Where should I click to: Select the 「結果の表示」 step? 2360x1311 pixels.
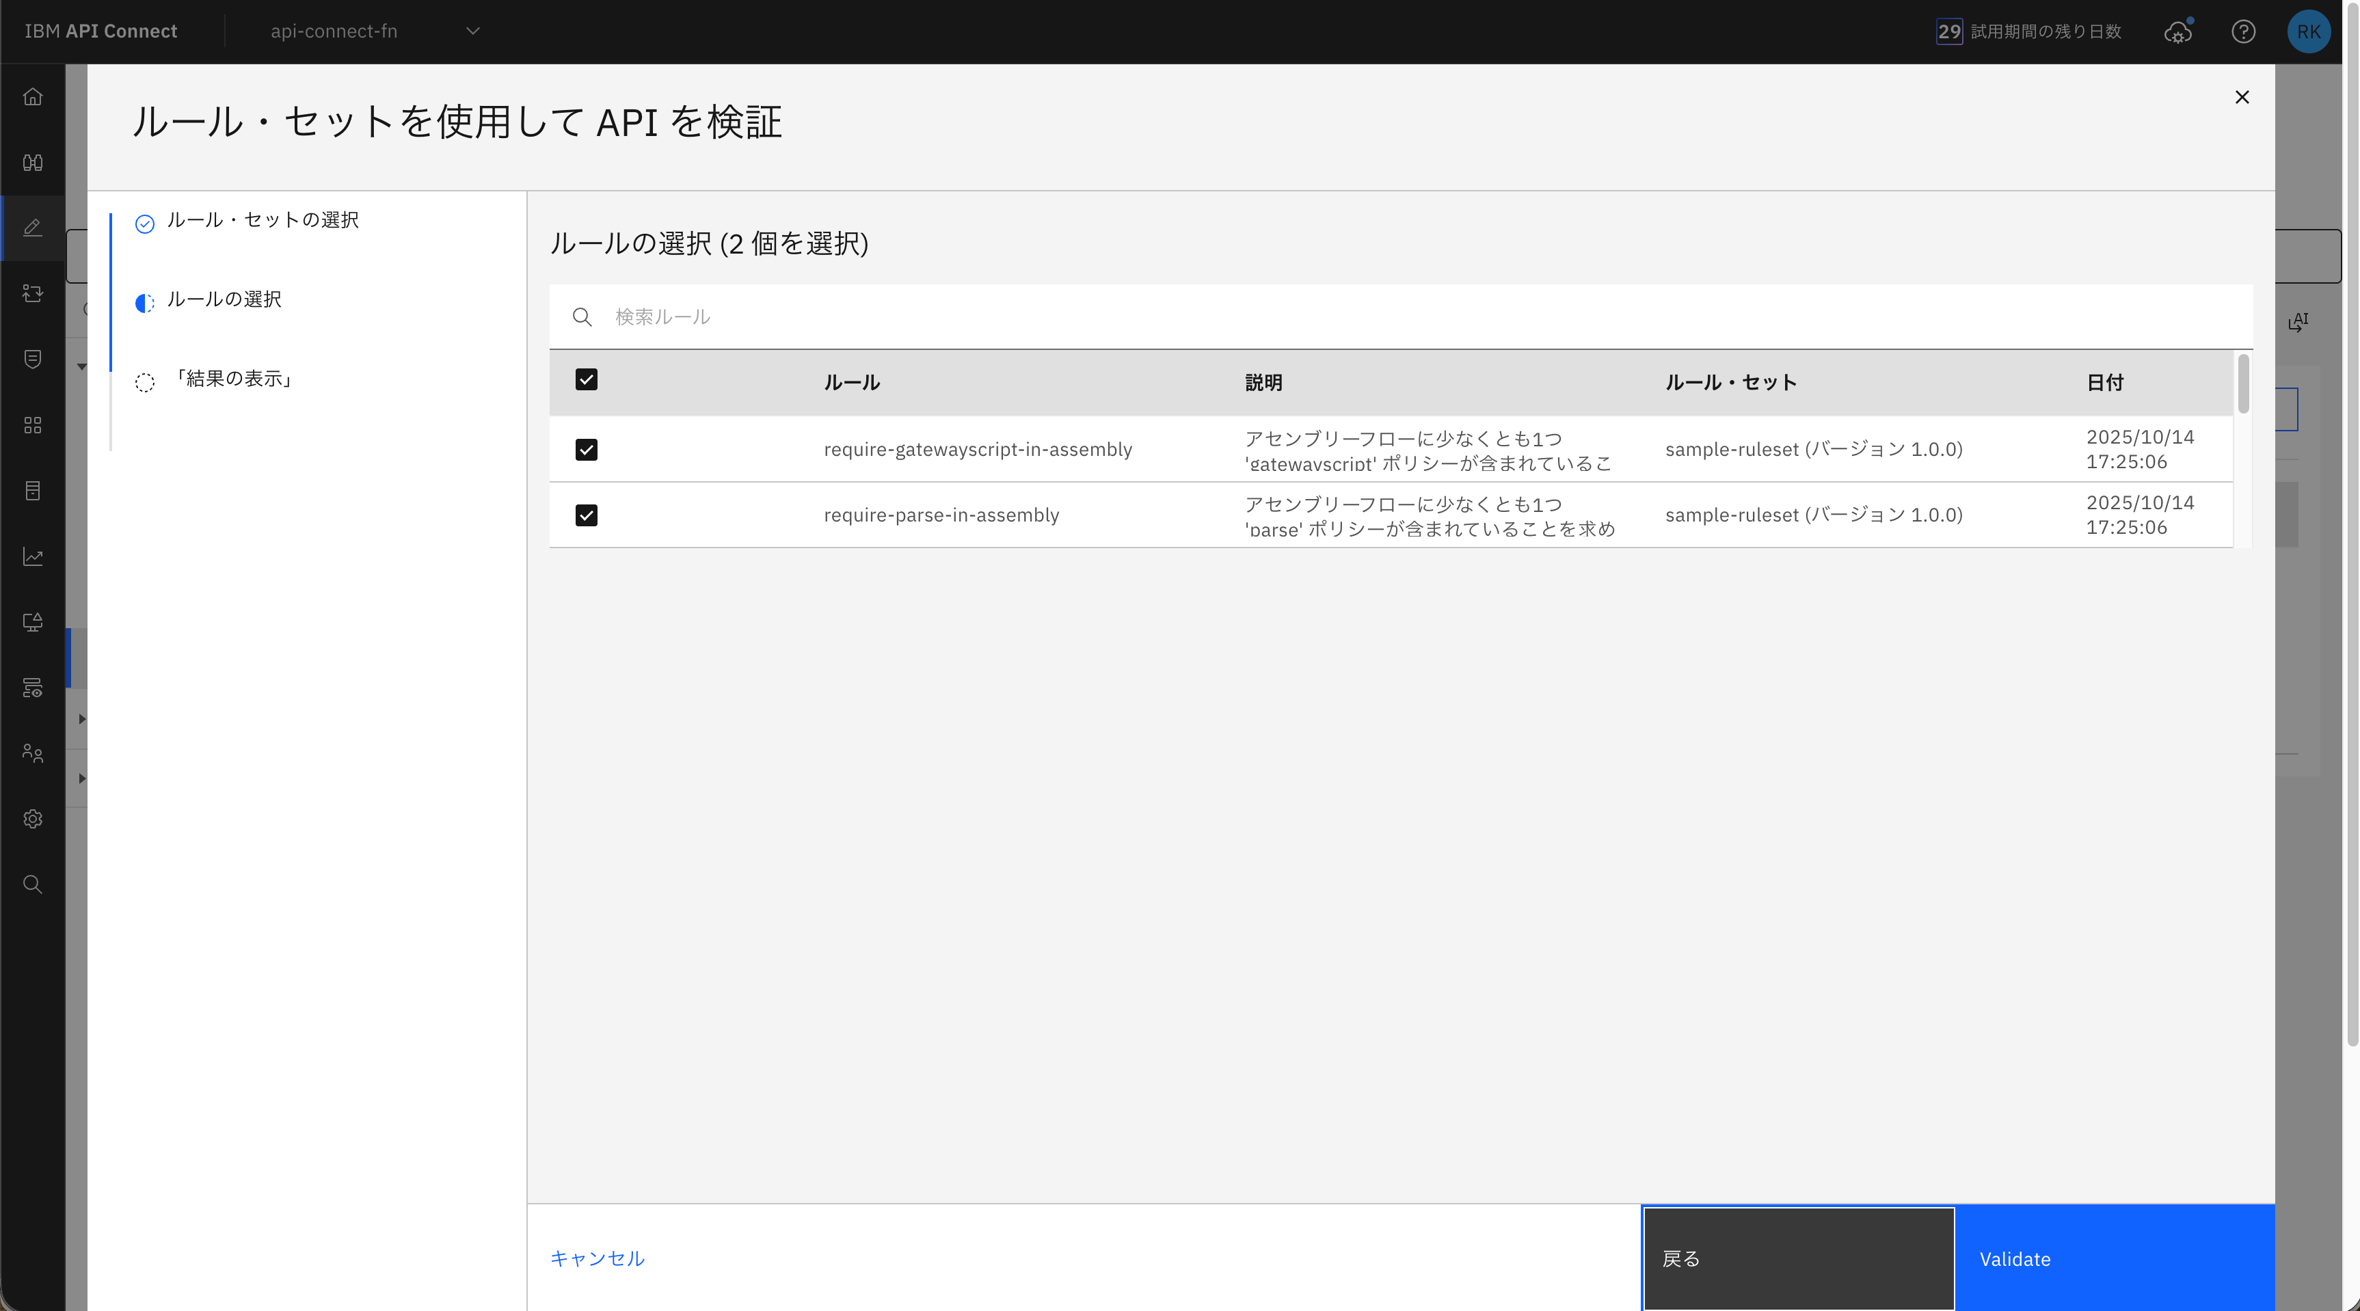(234, 379)
